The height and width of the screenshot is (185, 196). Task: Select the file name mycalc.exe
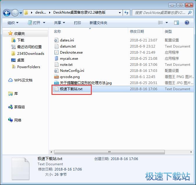coord(69,58)
